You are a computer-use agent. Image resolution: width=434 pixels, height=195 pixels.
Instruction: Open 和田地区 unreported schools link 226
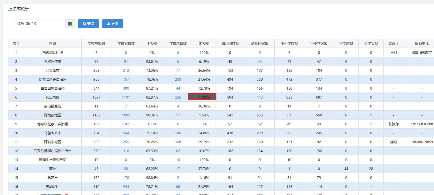click(x=178, y=97)
